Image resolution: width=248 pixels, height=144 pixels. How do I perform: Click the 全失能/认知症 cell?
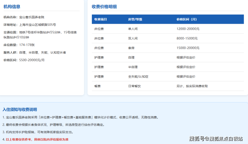[138, 77]
